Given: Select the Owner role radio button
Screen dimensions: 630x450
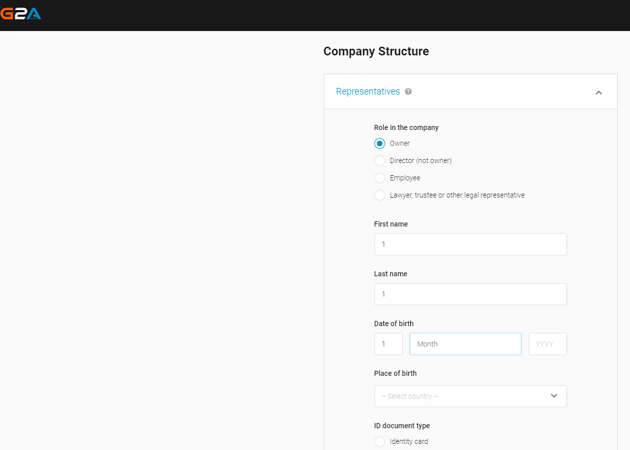Looking at the screenshot, I should tap(379, 143).
